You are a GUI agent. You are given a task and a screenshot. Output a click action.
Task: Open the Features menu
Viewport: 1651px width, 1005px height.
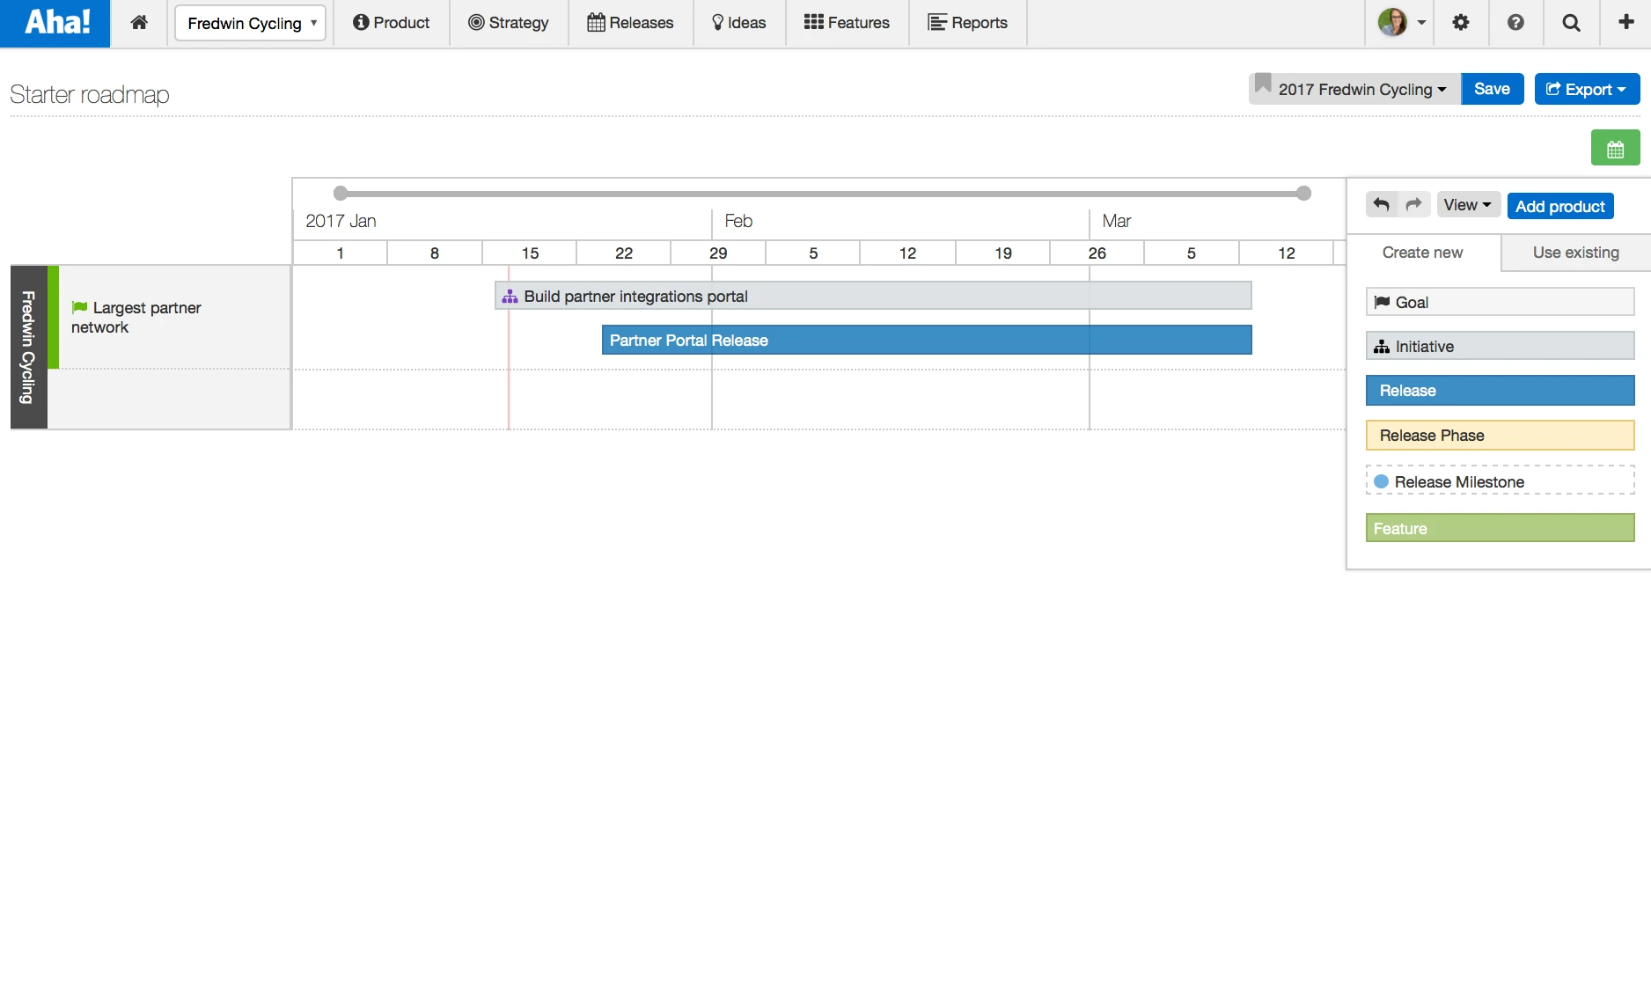click(847, 23)
